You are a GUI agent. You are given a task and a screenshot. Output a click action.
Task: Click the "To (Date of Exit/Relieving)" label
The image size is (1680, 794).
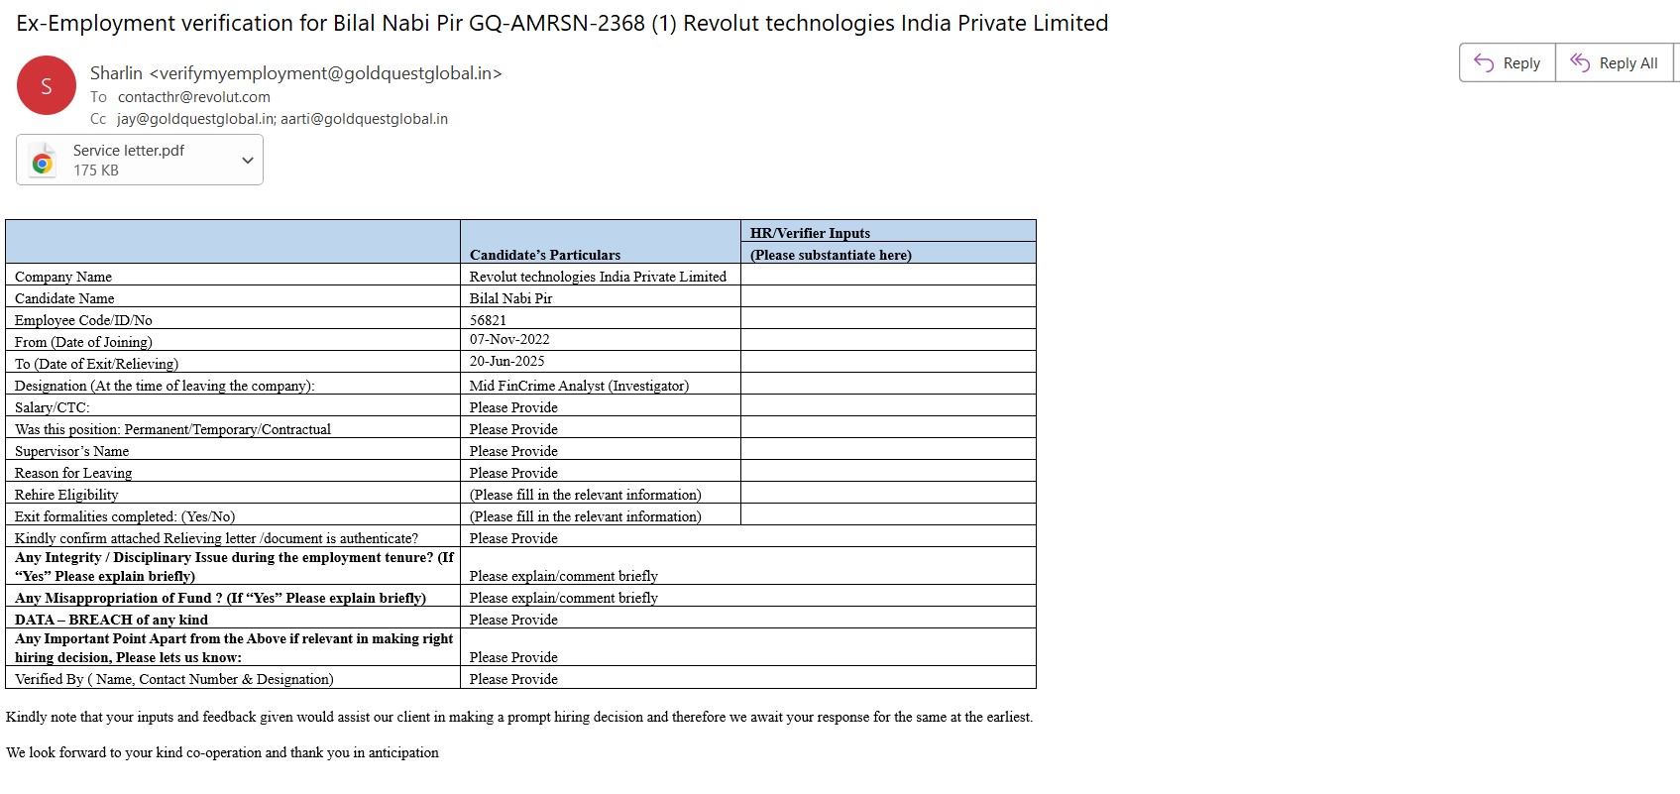point(96,364)
